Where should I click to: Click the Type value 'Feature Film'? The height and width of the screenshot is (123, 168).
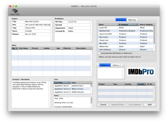[37, 28]
